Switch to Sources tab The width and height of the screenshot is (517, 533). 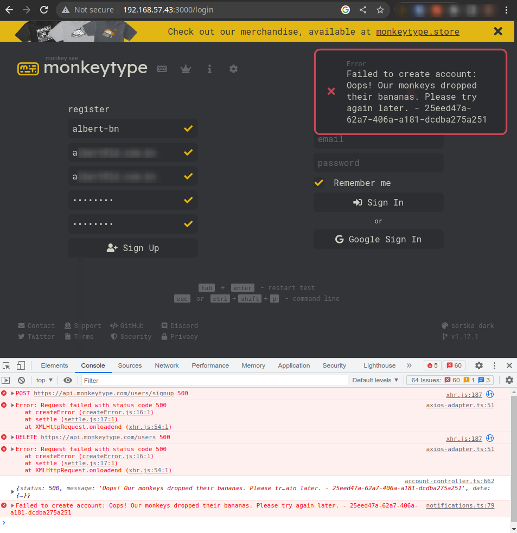tap(130, 365)
